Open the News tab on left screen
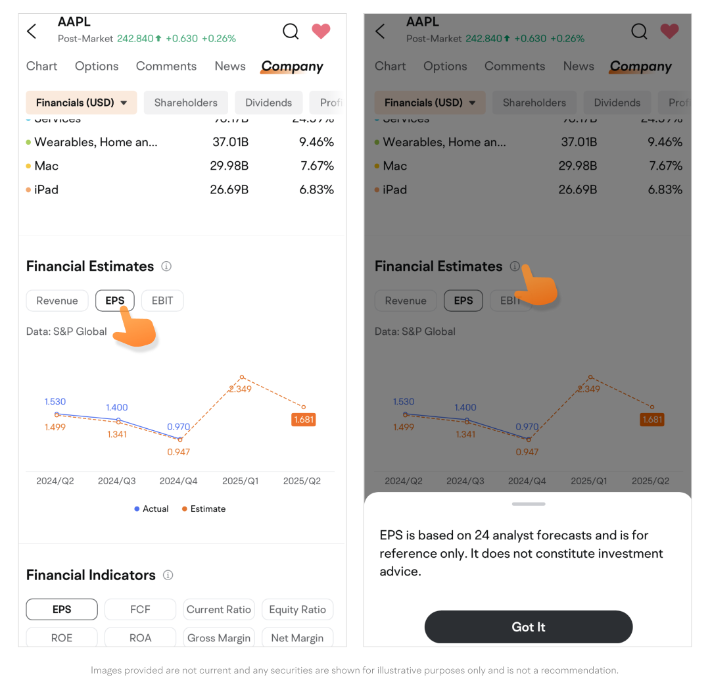 pyautogui.click(x=230, y=66)
